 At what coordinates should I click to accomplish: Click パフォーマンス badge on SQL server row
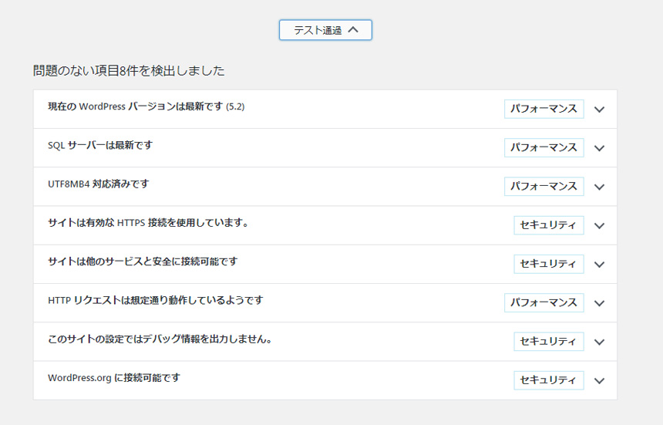544,147
